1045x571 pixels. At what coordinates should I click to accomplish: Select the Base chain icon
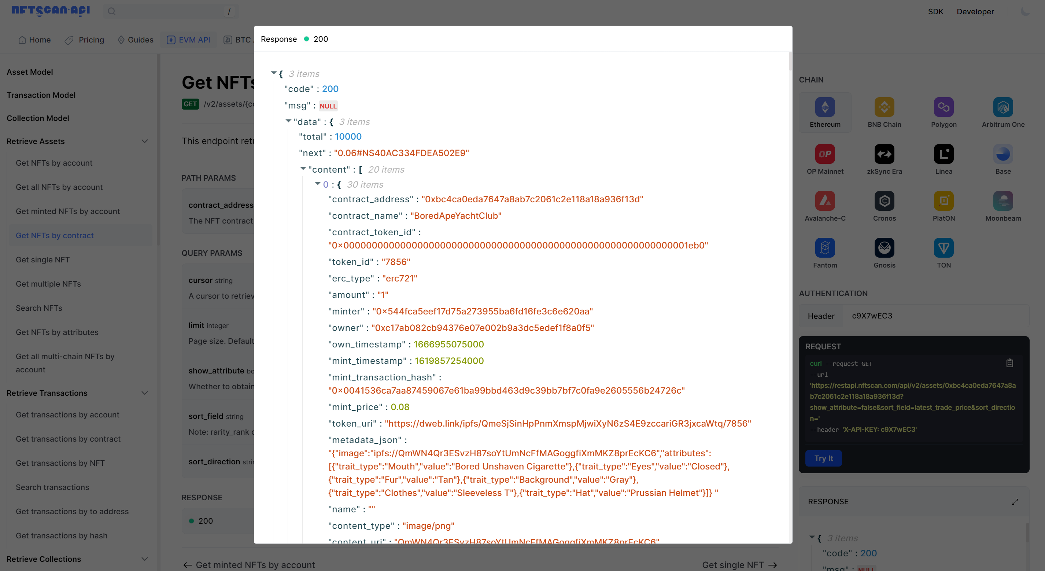tap(1002, 154)
